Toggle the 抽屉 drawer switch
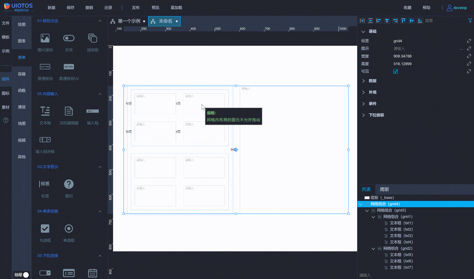Screen dimensions: 474x279 tap(26, 275)
